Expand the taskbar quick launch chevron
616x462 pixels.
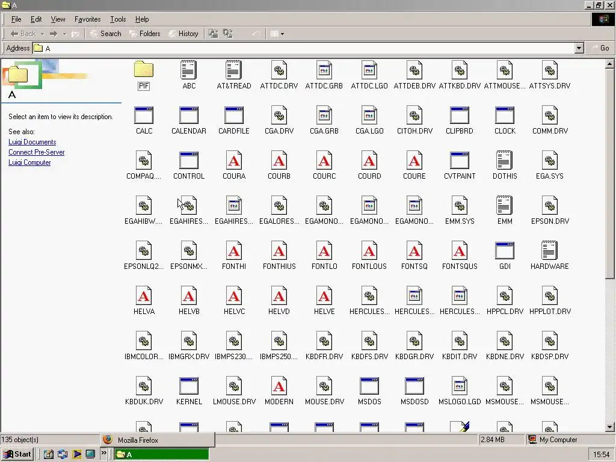point(103,453)
